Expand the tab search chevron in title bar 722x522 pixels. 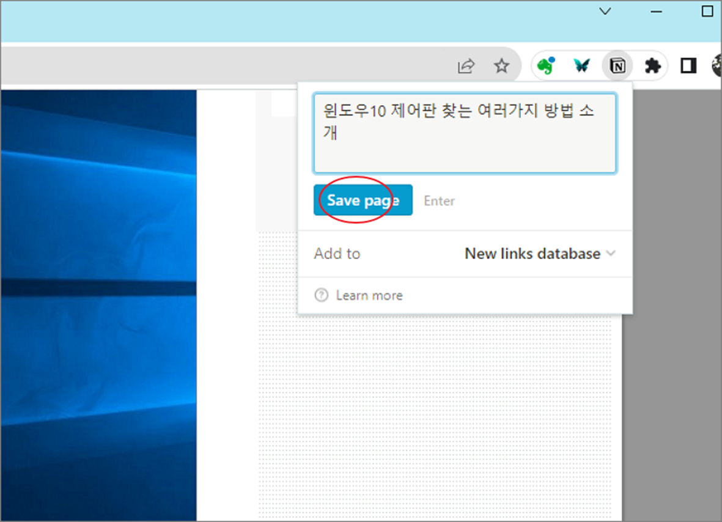click(605, 12)
